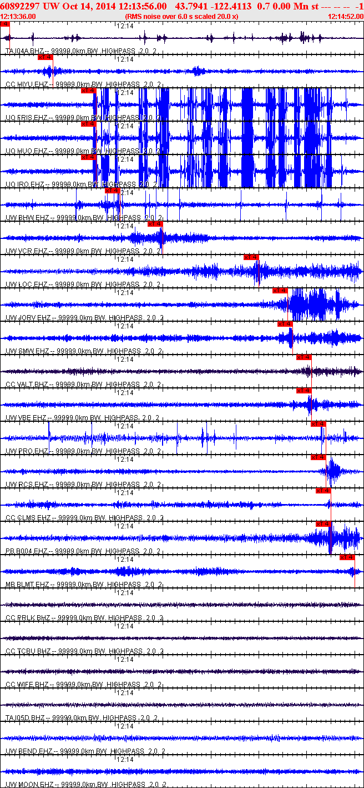Click the red pick marker on the UW RCS trace
The image size is (364, 788).
[x=318, y=457]
